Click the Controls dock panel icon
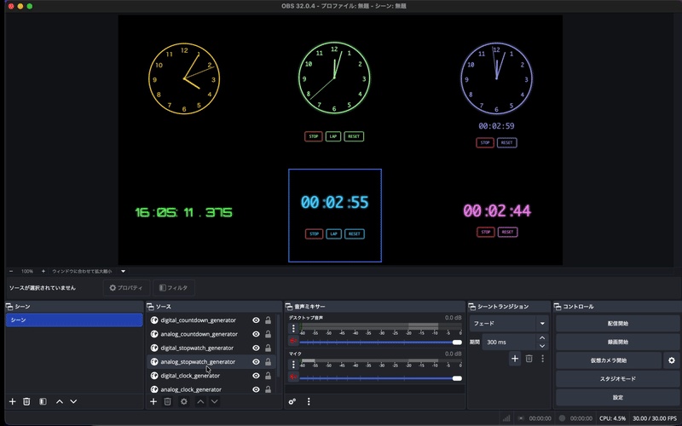682x426 pixels. 558,307
